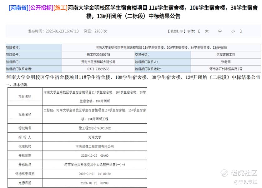Viewport: 262px width, 188px height.
Task: Select section code 豫工程20250745001002
Action: (95, 128)
